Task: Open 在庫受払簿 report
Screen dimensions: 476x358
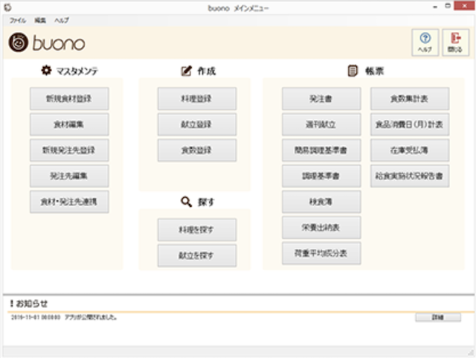Action: [x=410, y=150]
